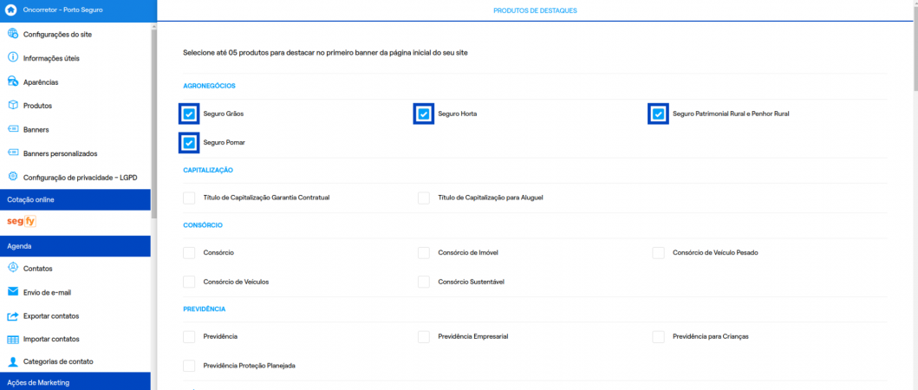Click the segfy logo
918x390 pixels.
(22, 222)
